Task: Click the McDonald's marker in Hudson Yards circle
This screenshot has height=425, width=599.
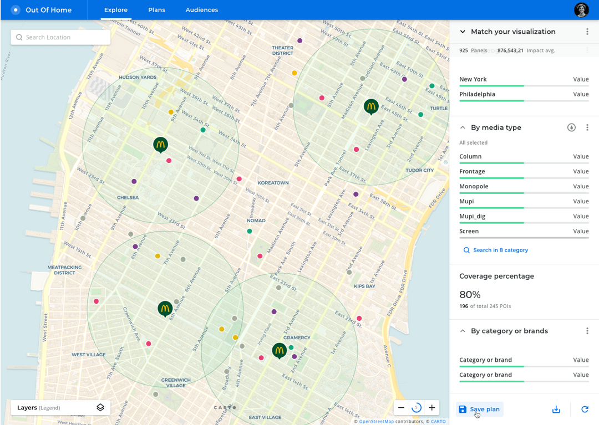Action: point(160,145)
